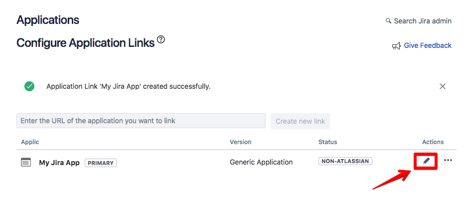Click the Version column header
The height and width of the screenshot is (202, 470).
pos(240,142)
